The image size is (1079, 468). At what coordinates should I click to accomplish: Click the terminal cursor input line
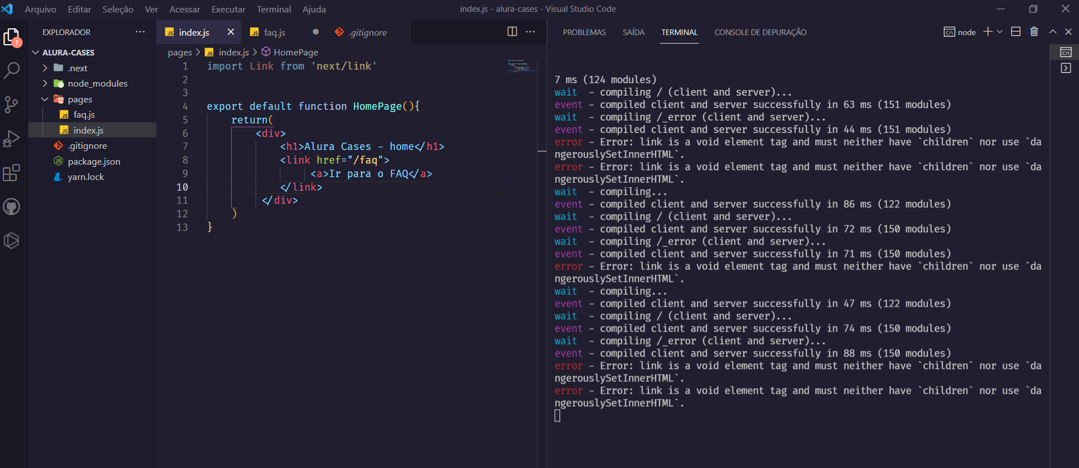[557, 416]
